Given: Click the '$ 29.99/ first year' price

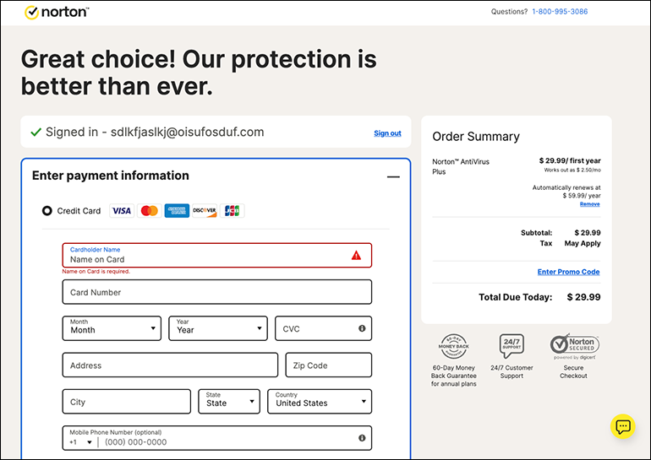Looking at the screenshot, I should (x=570, y=160).
